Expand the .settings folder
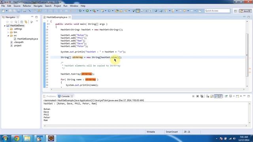The width and height of the screenshot is (253, 142). pyautogui.click(x=8, y=29)
